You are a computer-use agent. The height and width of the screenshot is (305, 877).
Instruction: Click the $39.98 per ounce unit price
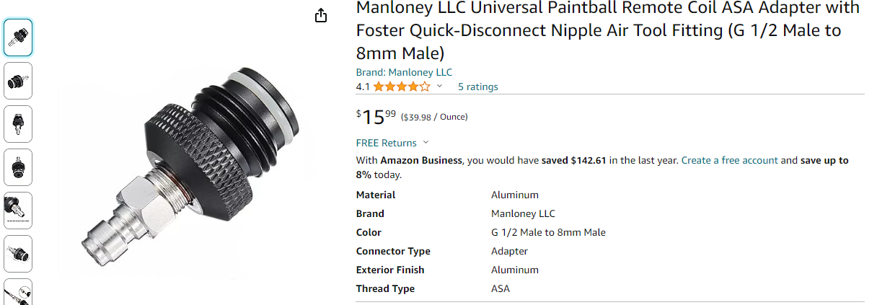[x=433, y=117]
